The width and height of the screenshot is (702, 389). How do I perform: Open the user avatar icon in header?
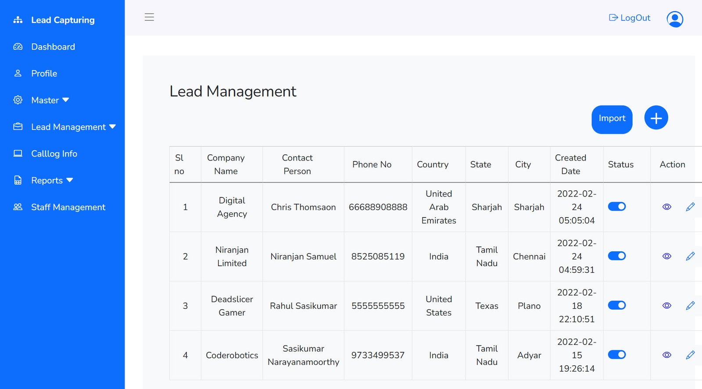point(675,19)
